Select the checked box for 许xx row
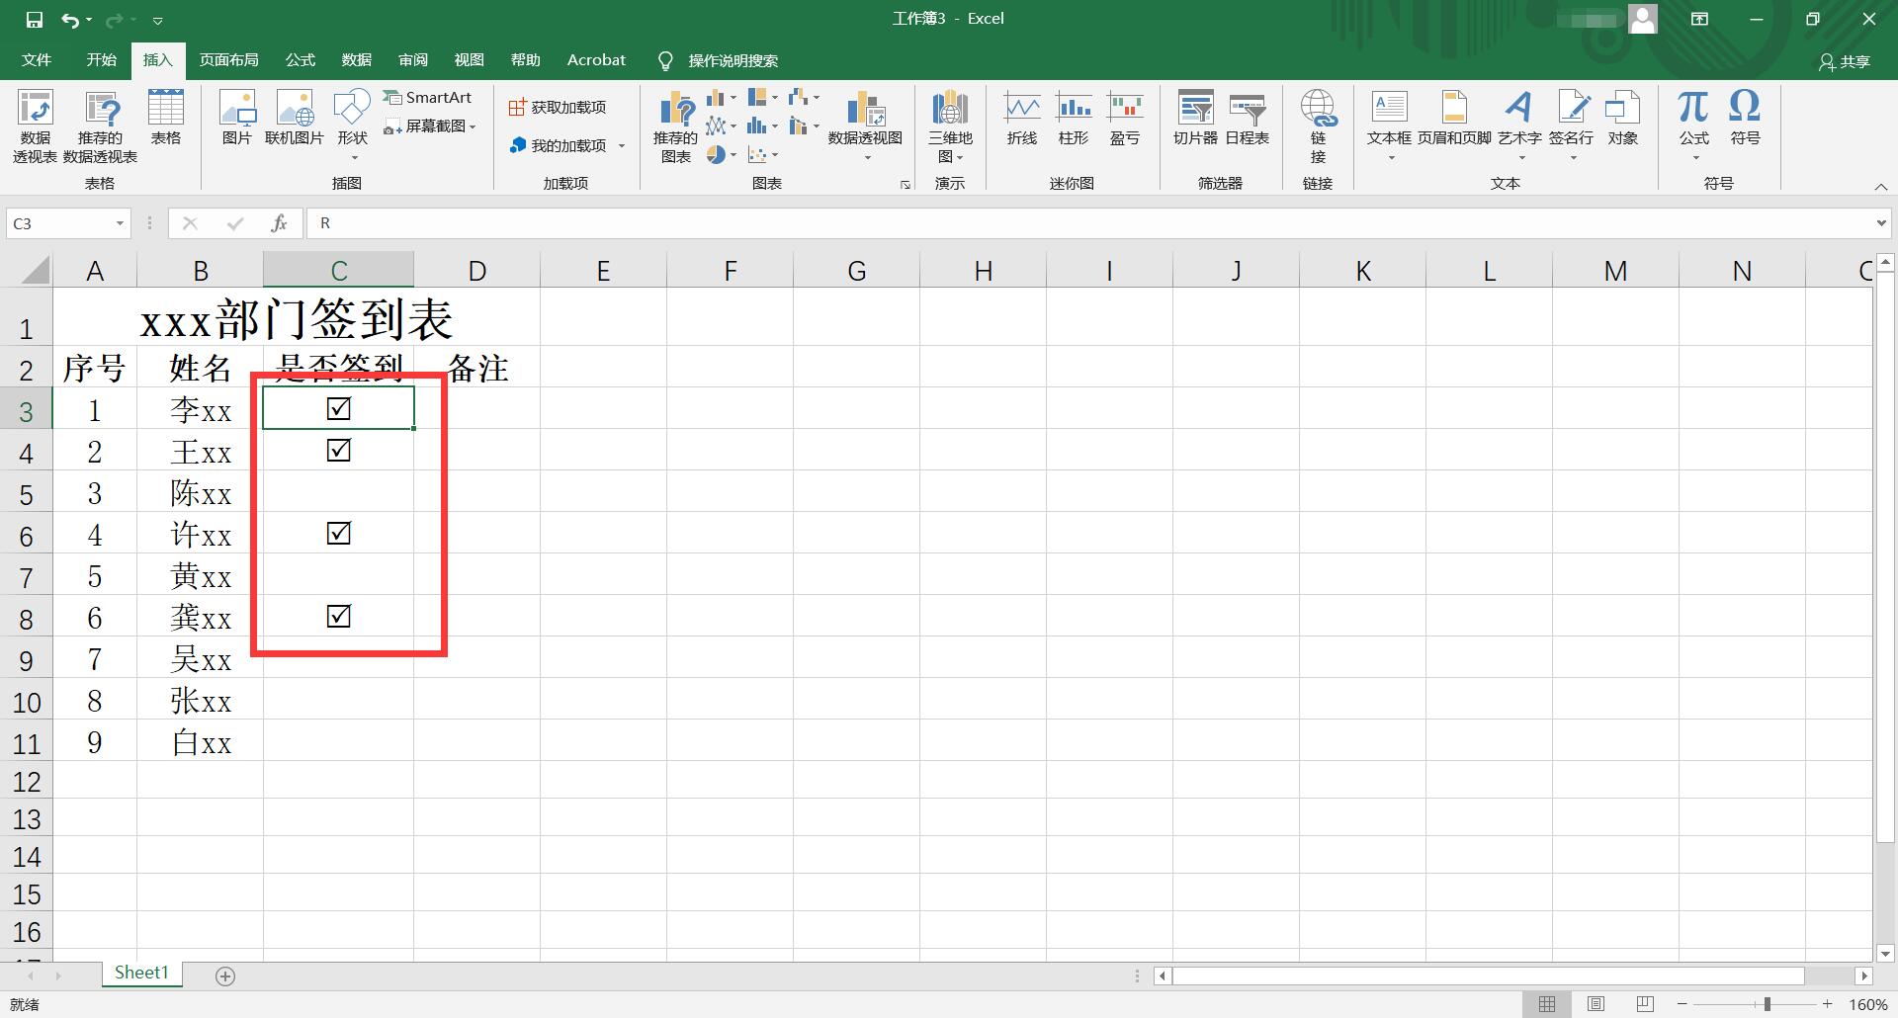Image resolution: width=1898 pixels, height=1018 pixels. click(339, 534)
